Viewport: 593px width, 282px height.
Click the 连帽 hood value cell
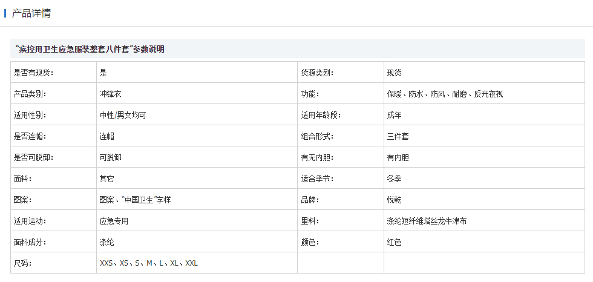[x=197, y=136]
